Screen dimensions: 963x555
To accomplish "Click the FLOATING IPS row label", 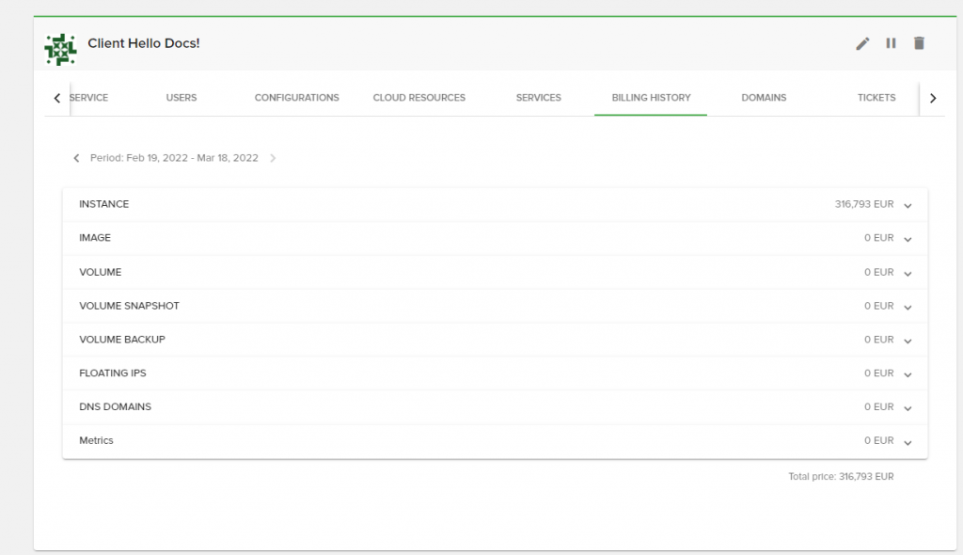I will tap(113, 373).
